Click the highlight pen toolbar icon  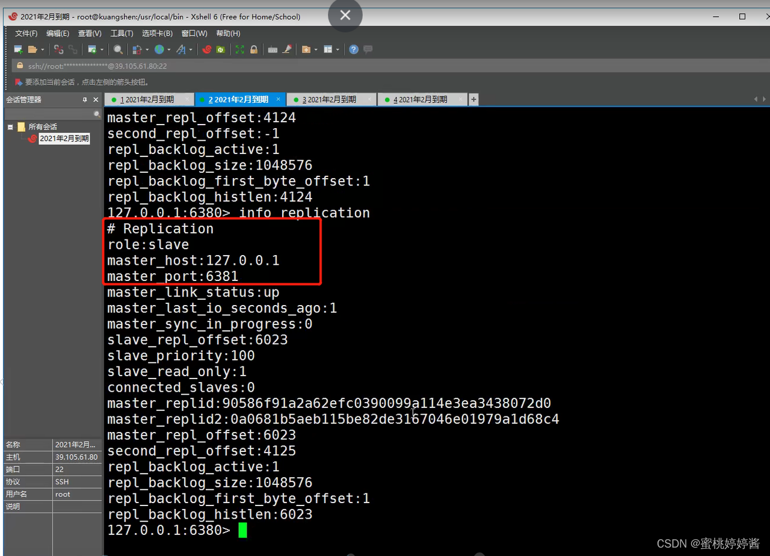287,49
